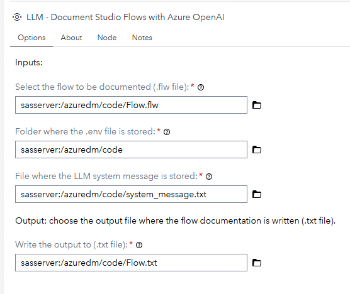Open the About tab
Image resolution: width=350 pixels, height=294 pixels.
[71, 38]
